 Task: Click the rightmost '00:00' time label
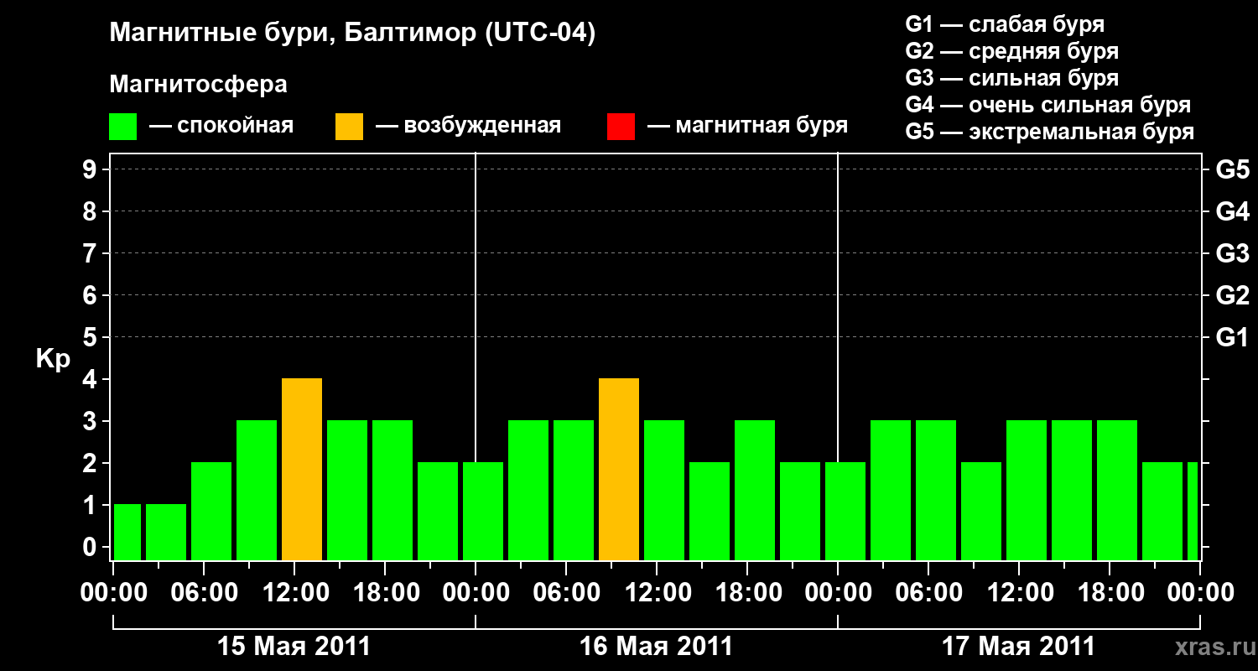pyautogui.click(x=1200, y=593)
